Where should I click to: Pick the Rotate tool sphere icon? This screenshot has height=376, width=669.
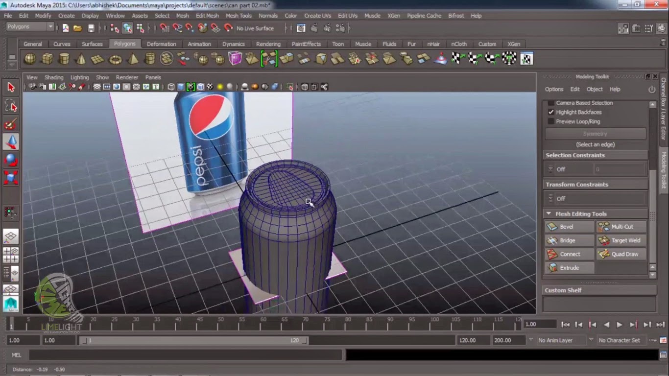click(11, 160)
